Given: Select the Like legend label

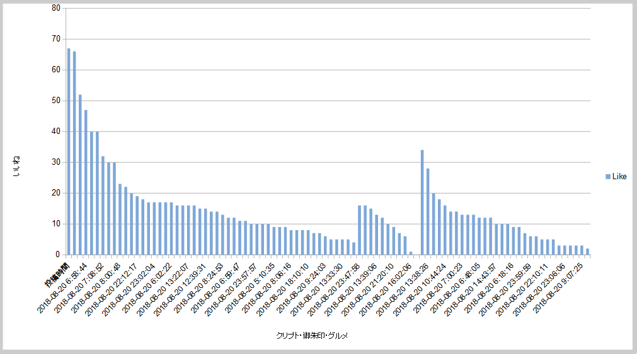Looking at the screenshot, I should coord(619,177).
